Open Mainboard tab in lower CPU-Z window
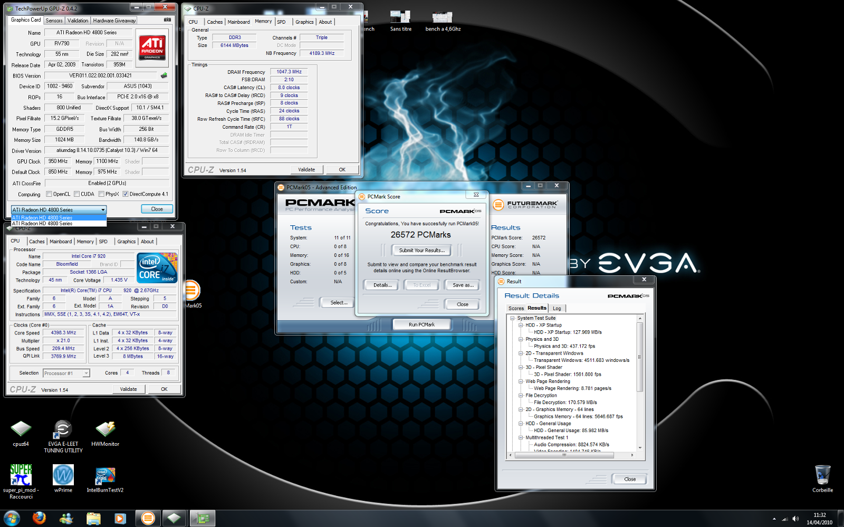Viewport: 844px width, 527px height. point(61,242)
